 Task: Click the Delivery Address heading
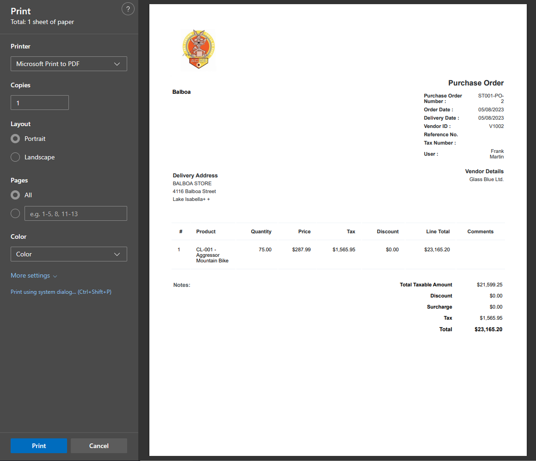(195, 176)
